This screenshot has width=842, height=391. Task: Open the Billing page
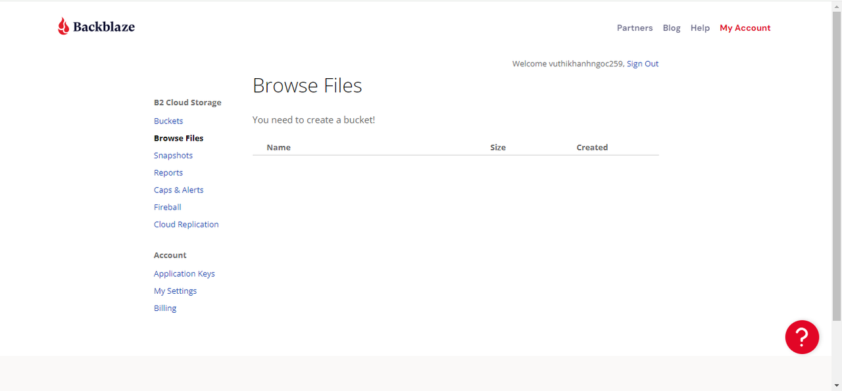point(165,308)
